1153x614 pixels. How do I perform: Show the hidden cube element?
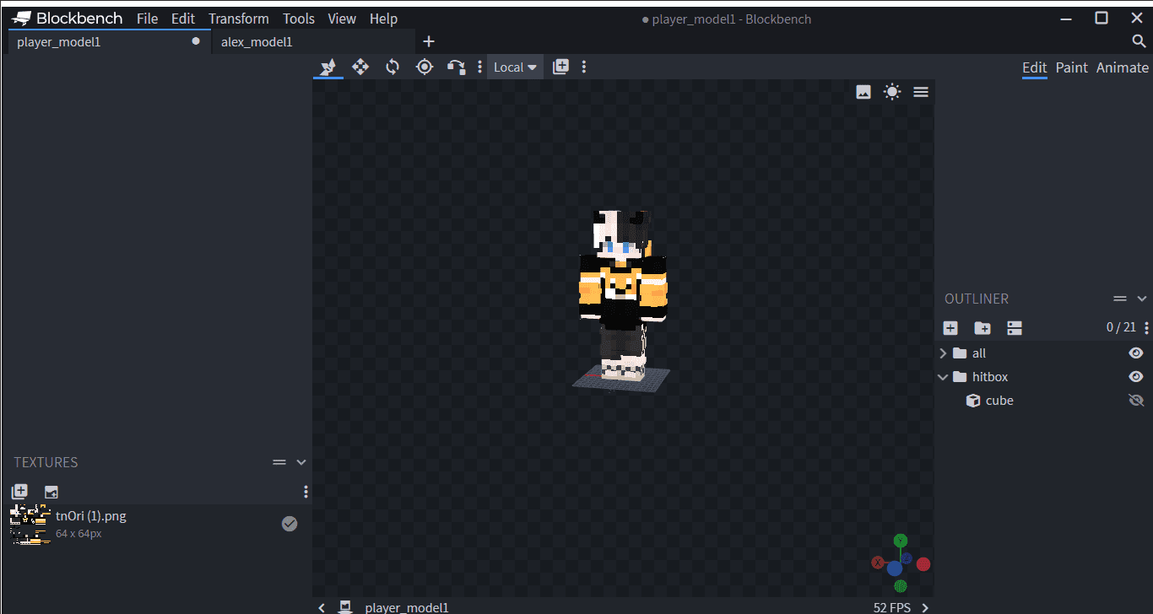click(x=1136, y=401)
